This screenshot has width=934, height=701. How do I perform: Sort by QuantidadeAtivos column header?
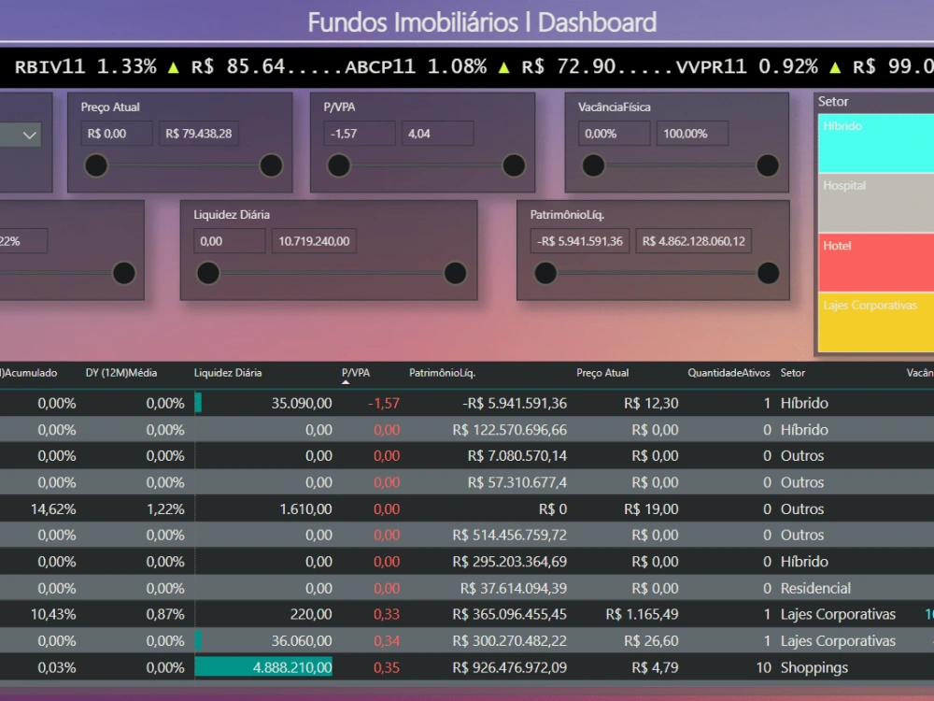[x=729, y=373]
